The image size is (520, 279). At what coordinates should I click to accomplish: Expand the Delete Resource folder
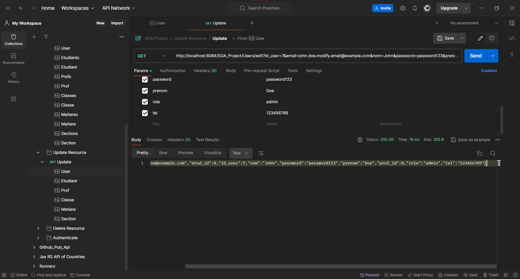click(x=38, y=228)
